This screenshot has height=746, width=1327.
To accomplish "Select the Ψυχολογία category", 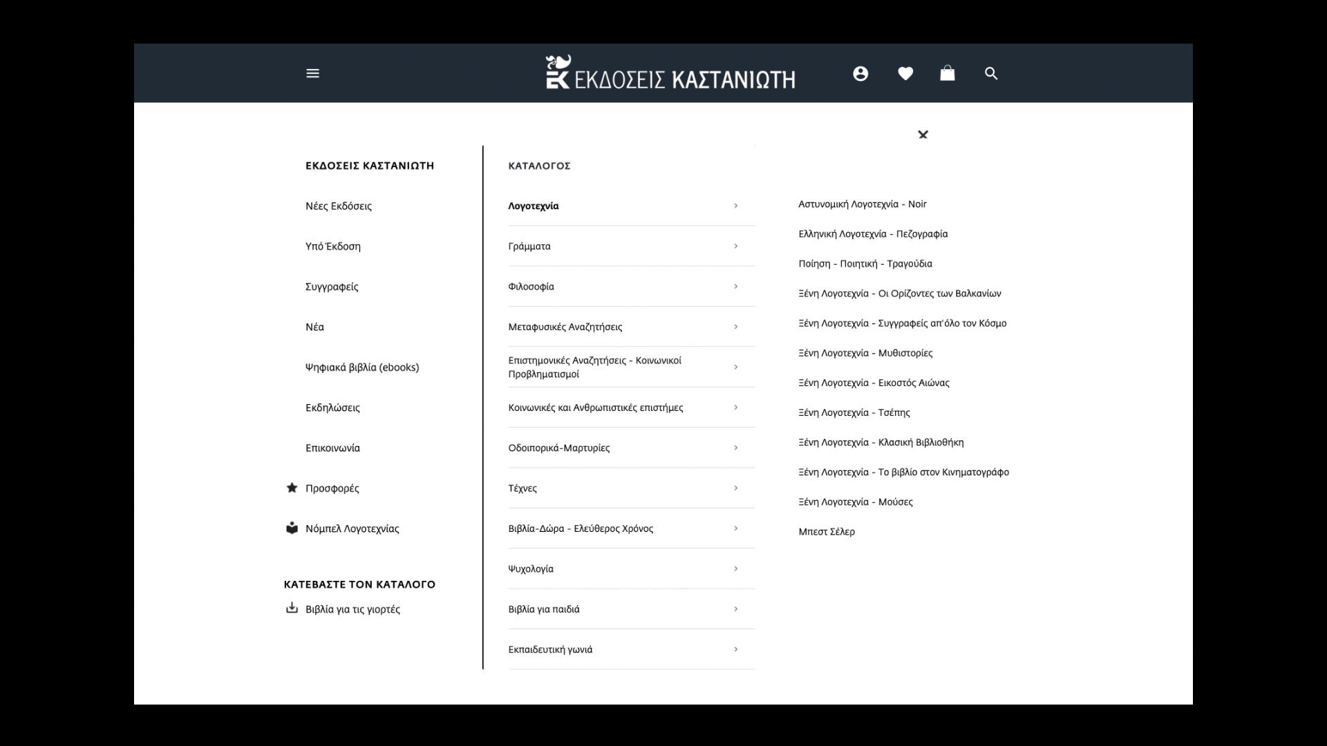I will pyautogui.click(x=531, y=569).
